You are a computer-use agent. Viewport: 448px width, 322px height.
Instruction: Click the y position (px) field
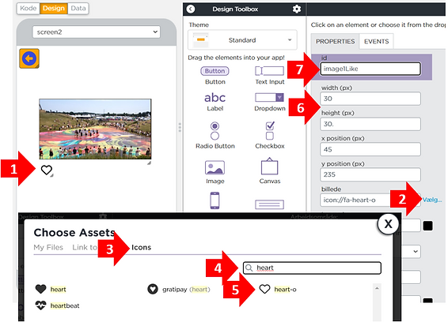(x=370, y=174)
